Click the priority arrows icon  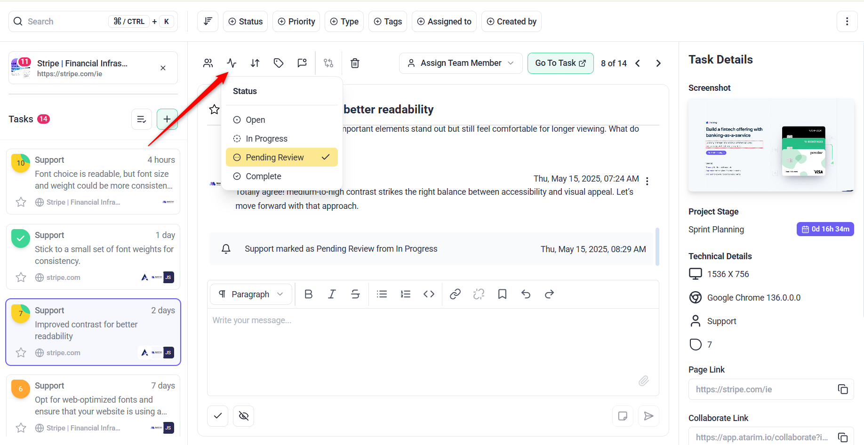(255, 63)
